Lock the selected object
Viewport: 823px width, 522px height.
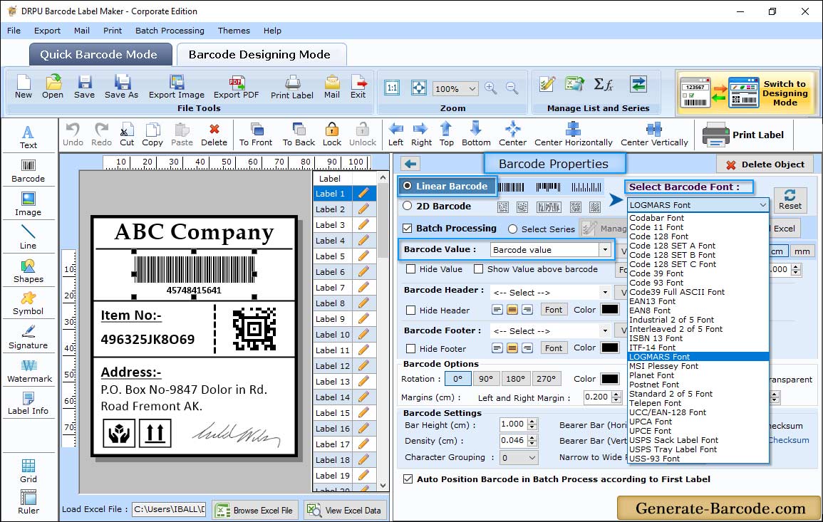[x=332, y=135]
